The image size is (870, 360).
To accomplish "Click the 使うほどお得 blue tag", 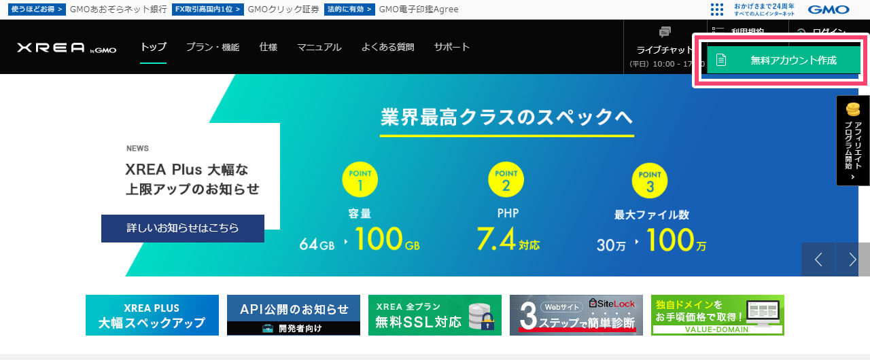I will pyautogui.click(x=37, y=10).
